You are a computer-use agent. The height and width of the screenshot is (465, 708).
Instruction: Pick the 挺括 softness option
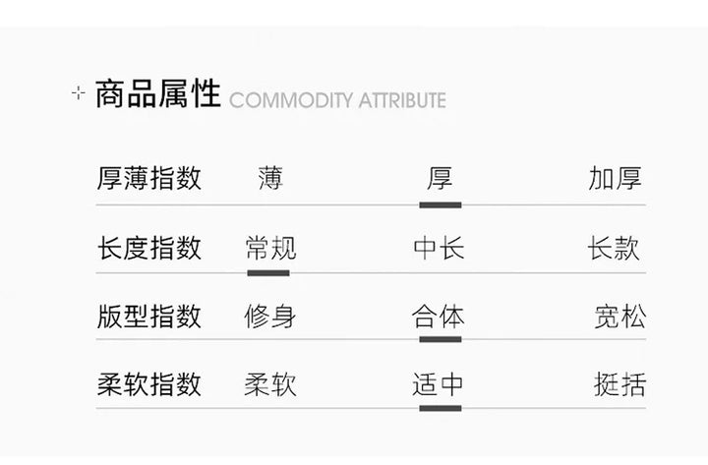click(620, 384)
